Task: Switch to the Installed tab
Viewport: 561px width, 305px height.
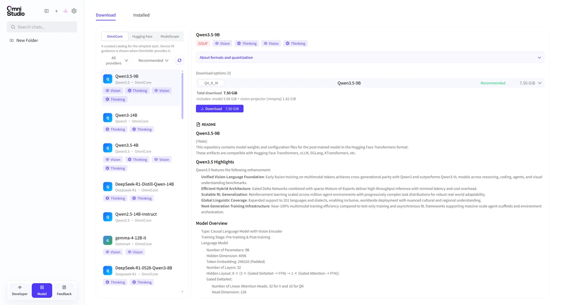Action: pyautogui.click(x=141, y=15)
